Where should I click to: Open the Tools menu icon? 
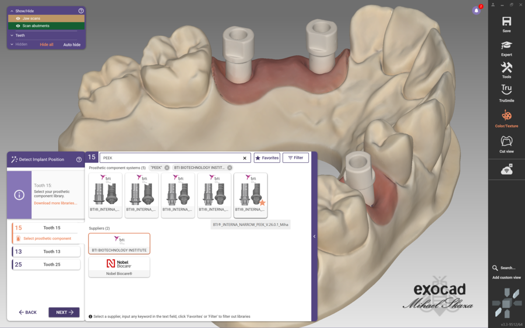point(507,67)
